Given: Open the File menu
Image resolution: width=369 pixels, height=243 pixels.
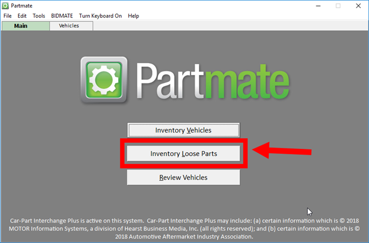Looking at the screenshot, I should click(8, 16).
